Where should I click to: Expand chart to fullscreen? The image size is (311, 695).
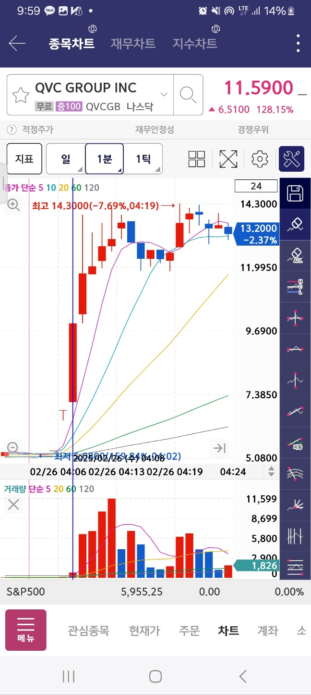point(228,159)
